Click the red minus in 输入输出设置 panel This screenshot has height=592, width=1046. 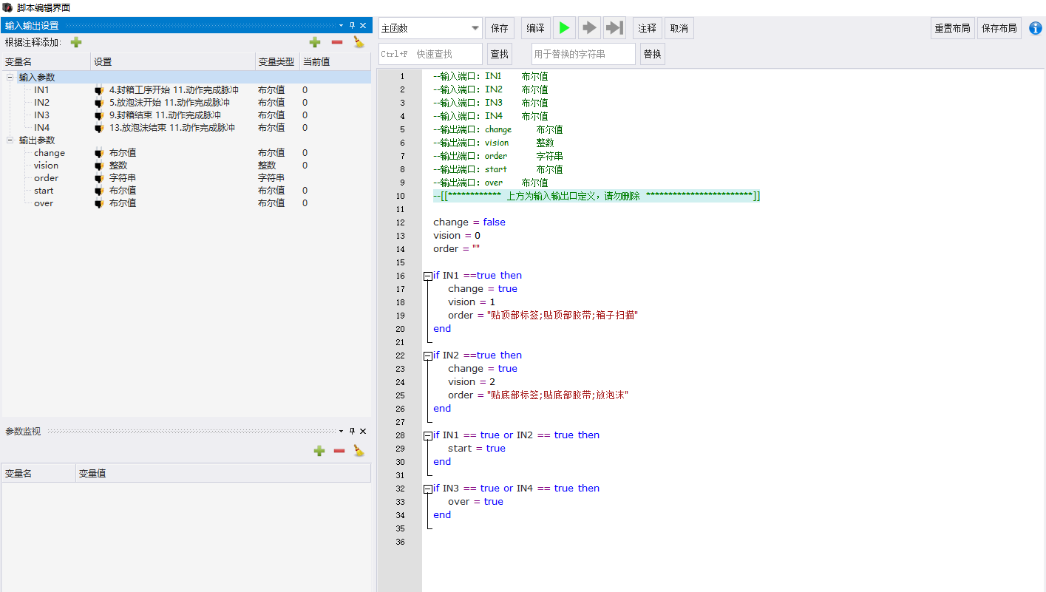337,42
